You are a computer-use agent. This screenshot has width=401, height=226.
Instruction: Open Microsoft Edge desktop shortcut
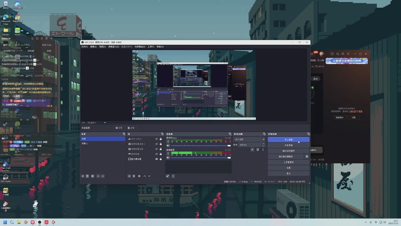[x=6, y=19]
